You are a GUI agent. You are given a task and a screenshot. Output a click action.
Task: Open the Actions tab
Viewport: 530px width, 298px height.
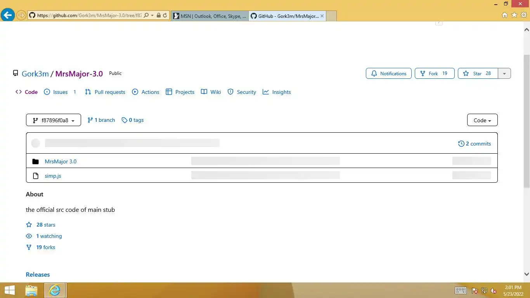pos(145,92)
